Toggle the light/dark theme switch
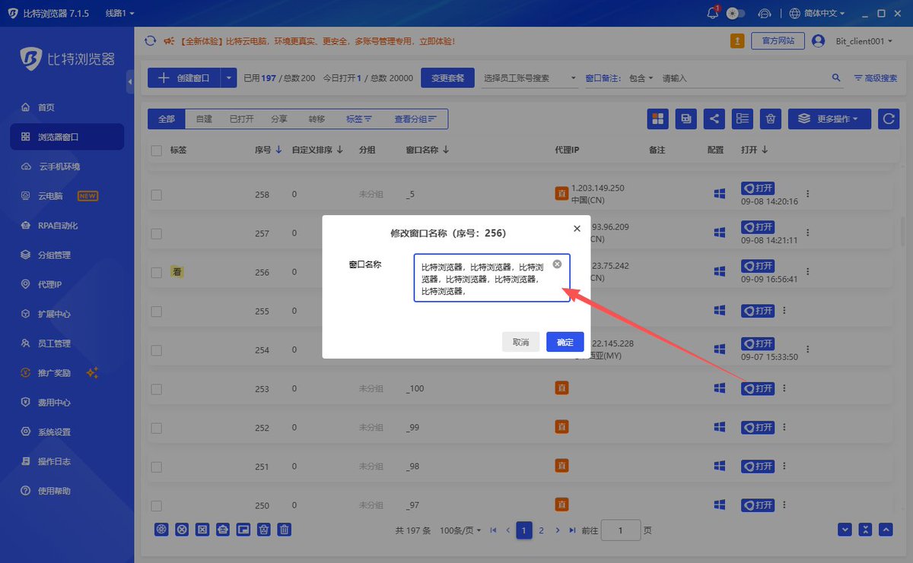The height and width of the screenshot is (563, 913). pos(735,13)
